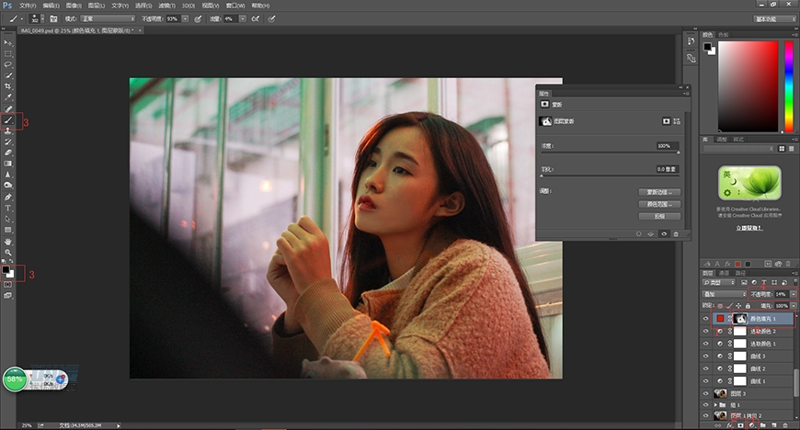
Task: Toggle visibility of 曲线 3 layer
Action: pyautogui.click(x=706, y=356)
